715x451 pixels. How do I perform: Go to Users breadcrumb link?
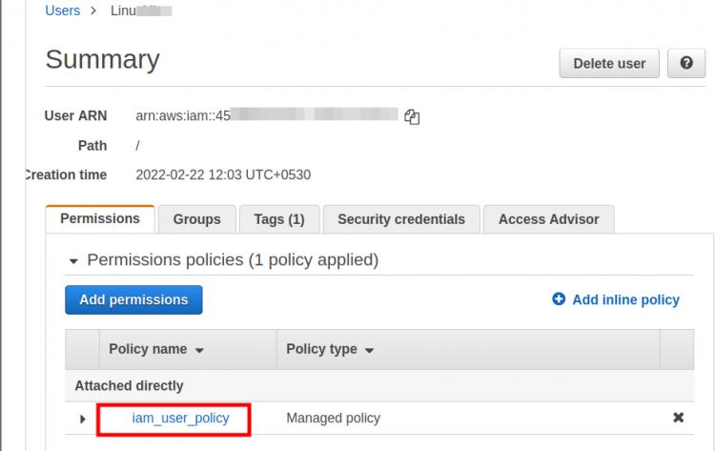tap(63, 11)
